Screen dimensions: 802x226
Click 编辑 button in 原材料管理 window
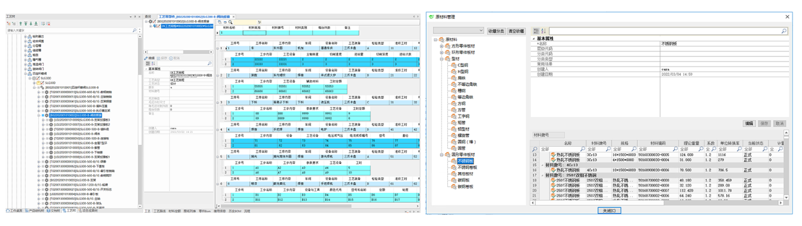tap(749, 123)
